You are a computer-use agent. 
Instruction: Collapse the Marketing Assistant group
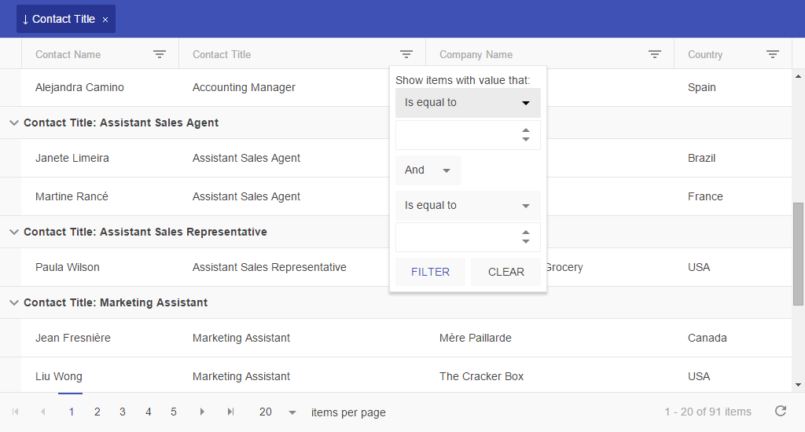click(x=14, y=302)
